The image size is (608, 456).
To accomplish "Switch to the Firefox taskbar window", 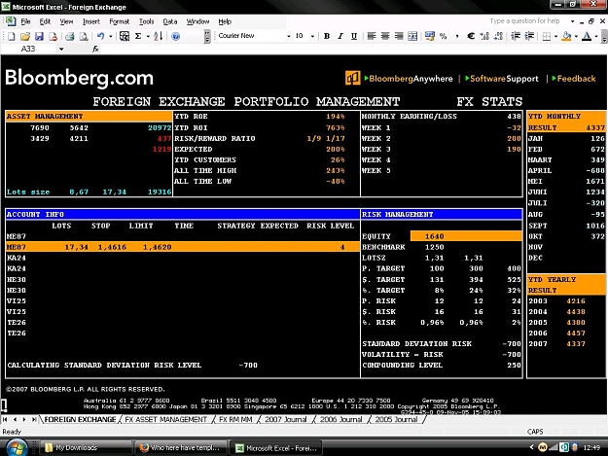I will (180, 448).
